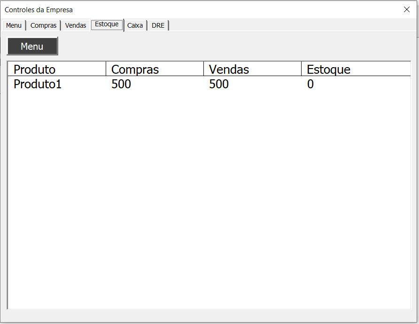Open the Compras tab

pyautogui.click(x=43, y=25)
